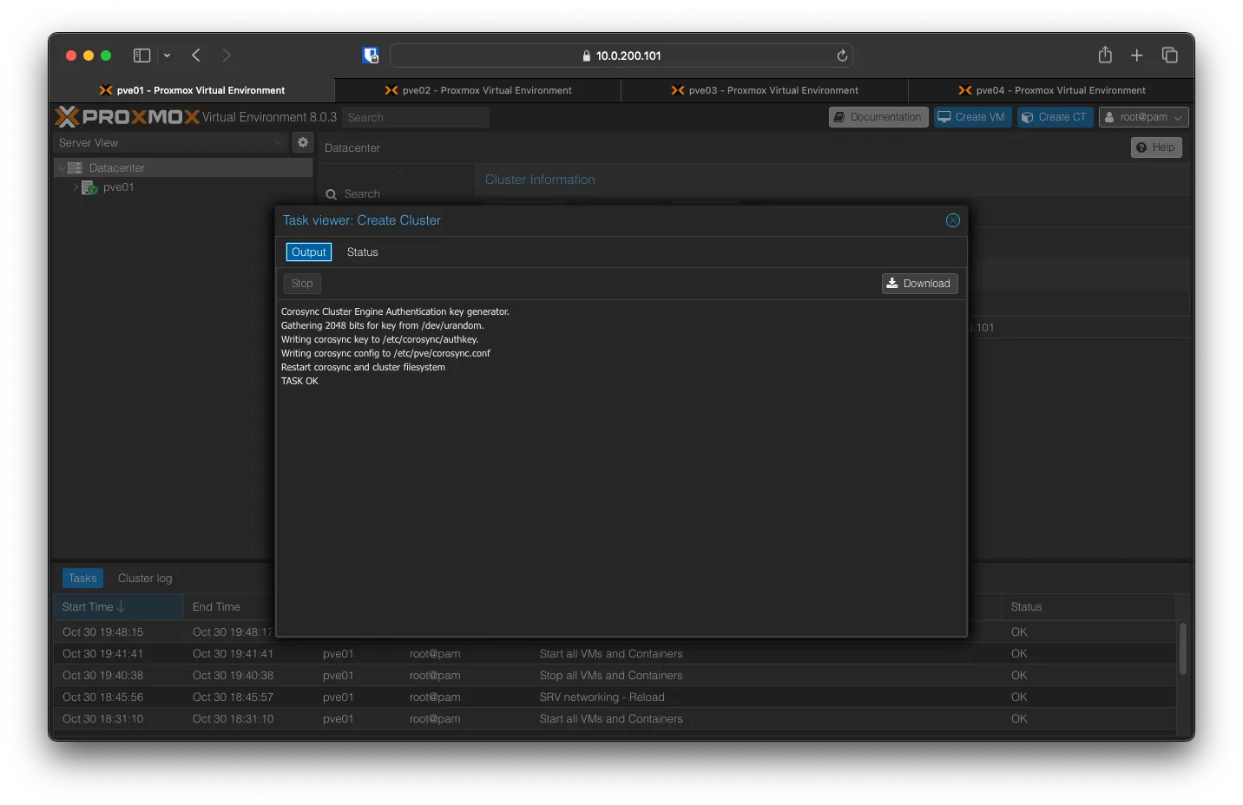Open the Datacenter Search menu item
This screenshot has height=805, width=1243.
click(353, 194)
